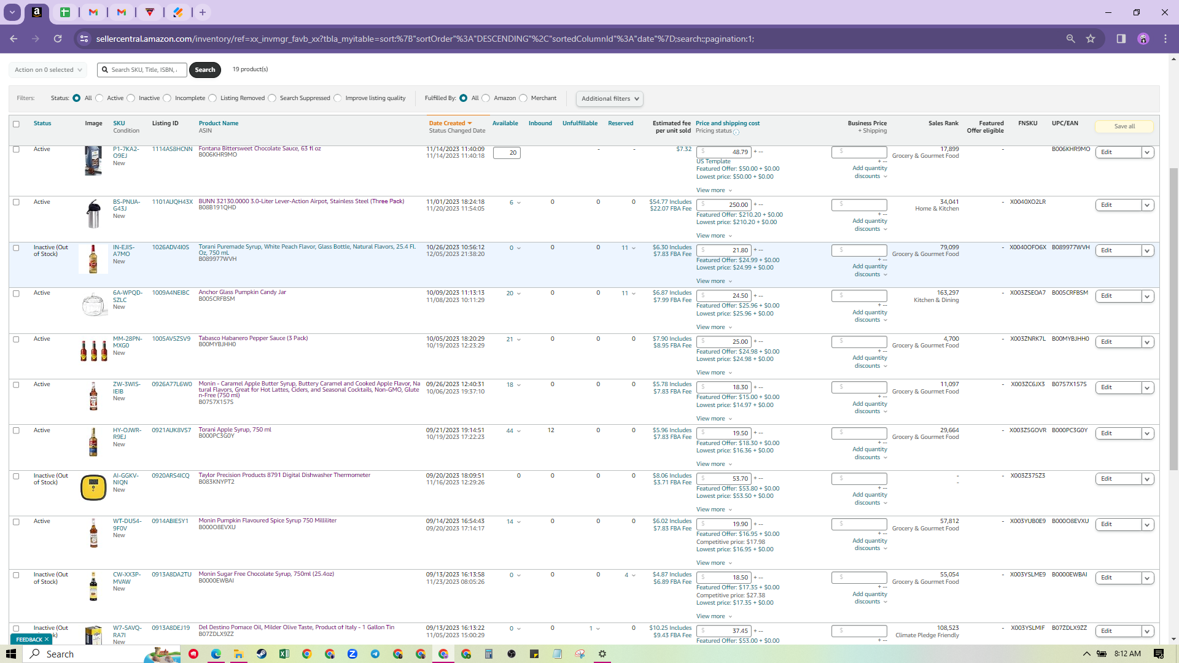
Task: Edit the available quantity for Fontana sauce
Action: [x=507, y=153]
